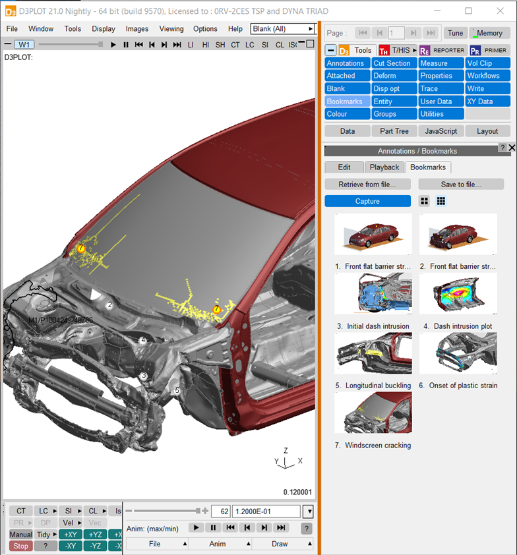Play animation in the W1 toolbar
The height and width of the screenshot is (555, 517).
[113, 45]
